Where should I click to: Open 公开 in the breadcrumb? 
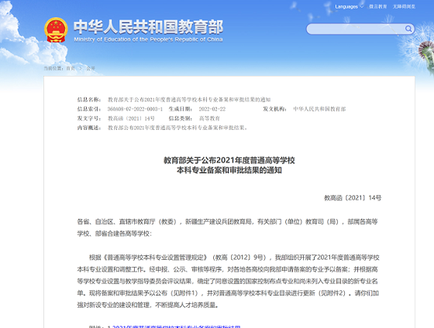pos(91,68)
